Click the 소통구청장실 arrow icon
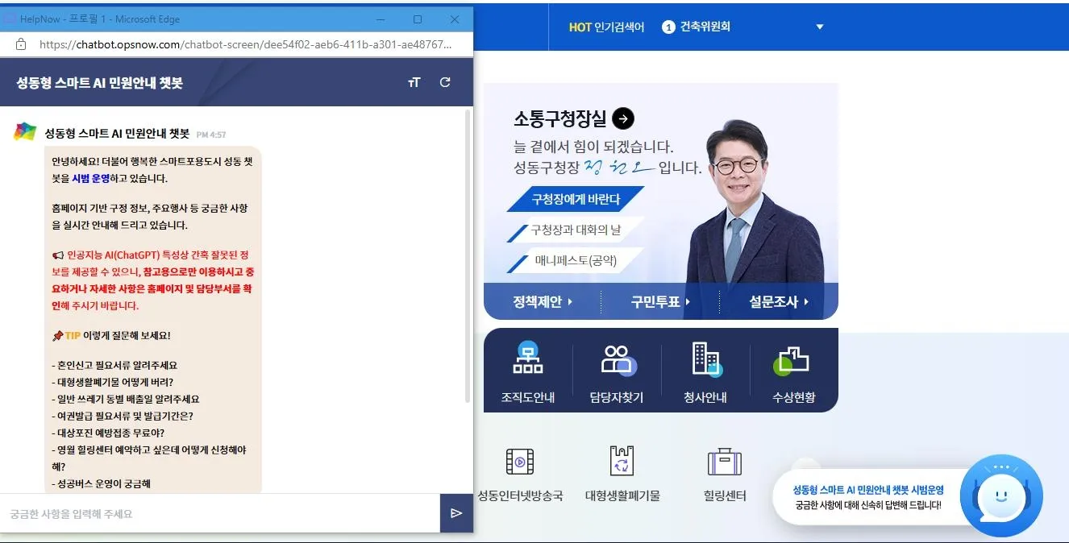This screenshot has width=1069, height=543. click(623, 119)
